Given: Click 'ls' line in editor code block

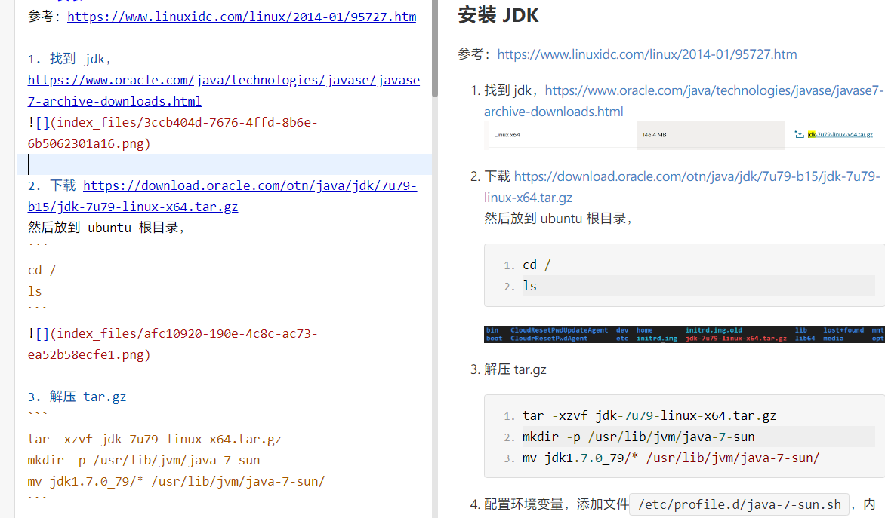Looking at the screenshot, I should 35,291.
